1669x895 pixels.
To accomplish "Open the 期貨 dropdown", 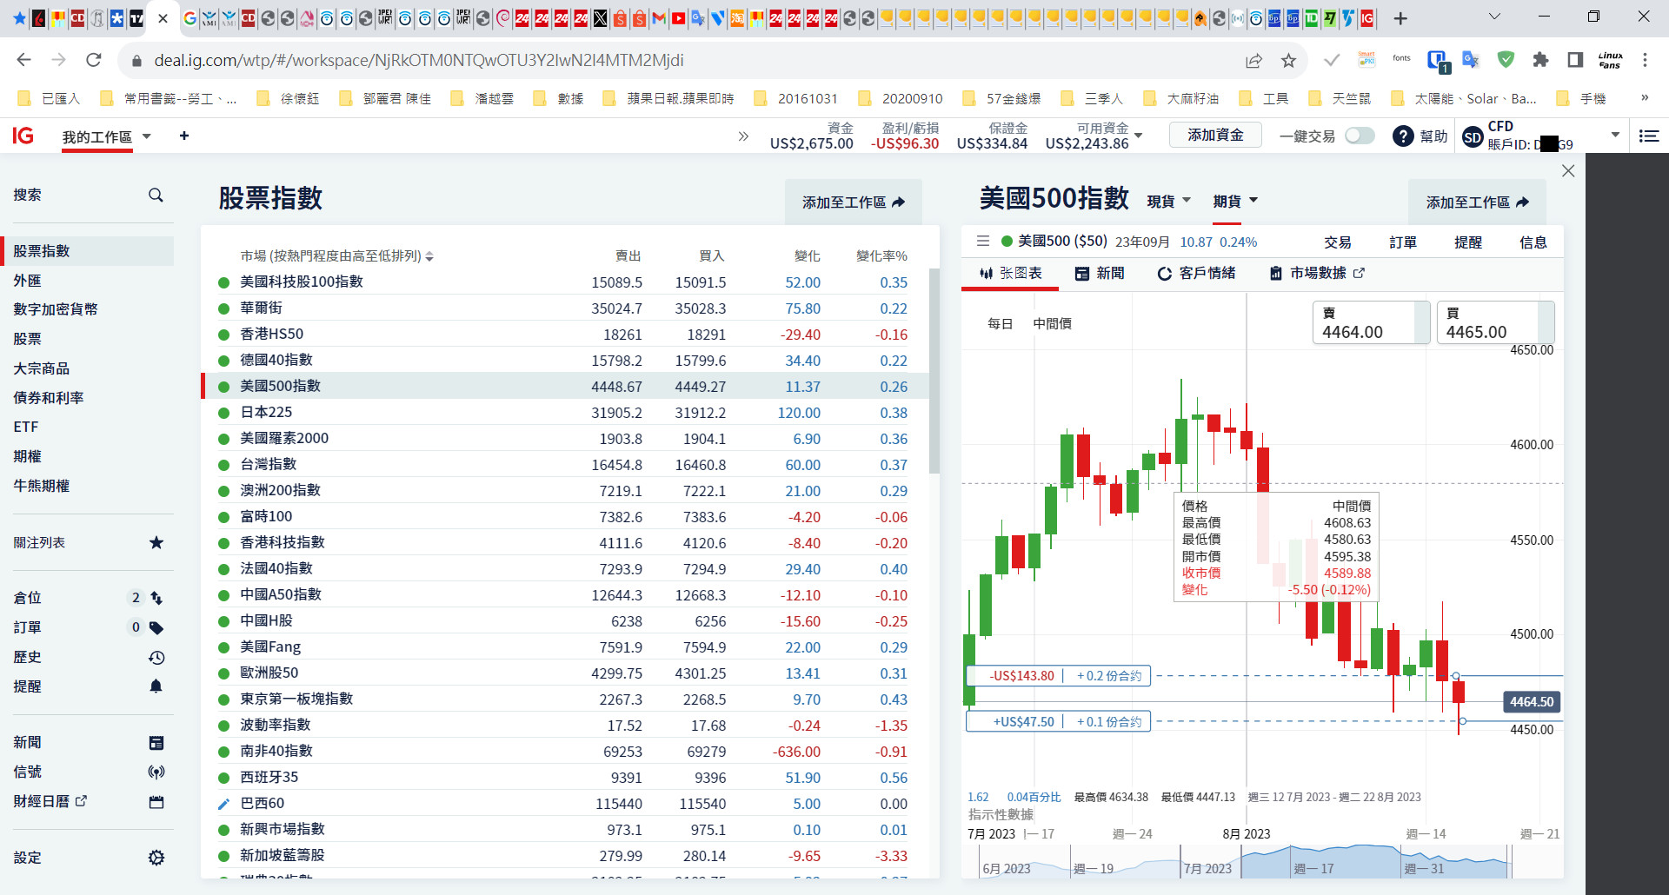I will (1235, 202).
